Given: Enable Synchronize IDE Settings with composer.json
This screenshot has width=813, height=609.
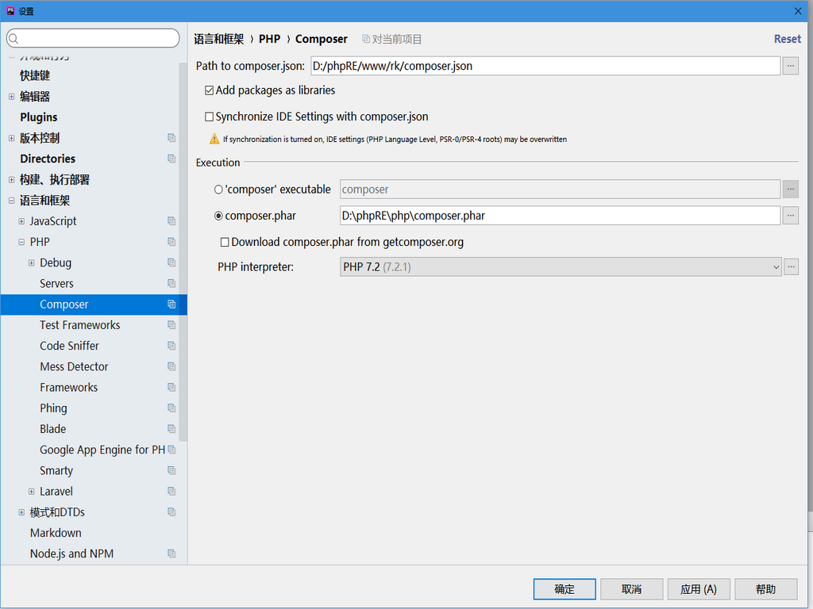Looking at the screenshot, I should [209, 117].
